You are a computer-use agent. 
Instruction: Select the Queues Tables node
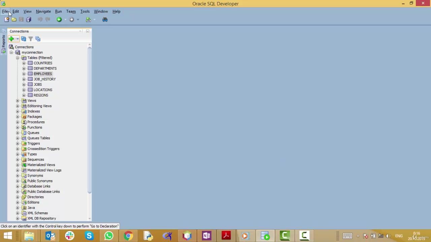(x=39, y=138)
